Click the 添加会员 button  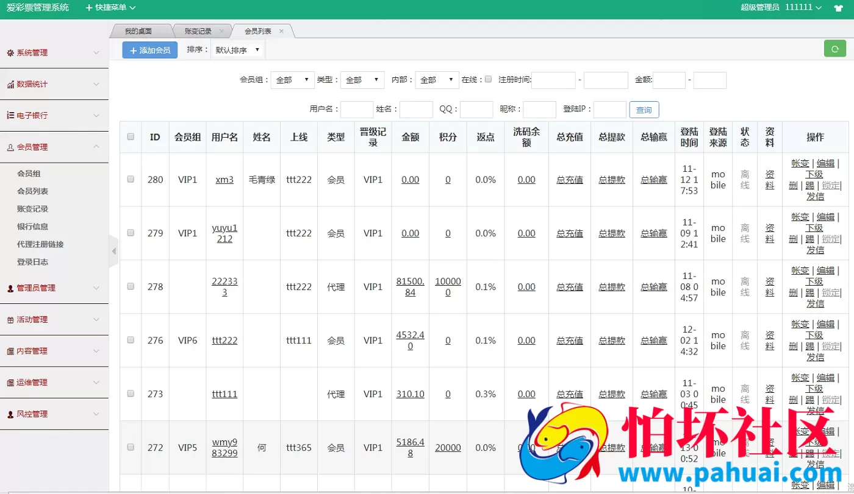click(150, 50)
